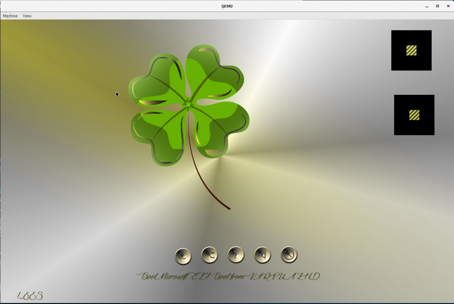This screenshot has height=304, width=454.
Task: Click the triangle restart button
Action: pos(262,255)
